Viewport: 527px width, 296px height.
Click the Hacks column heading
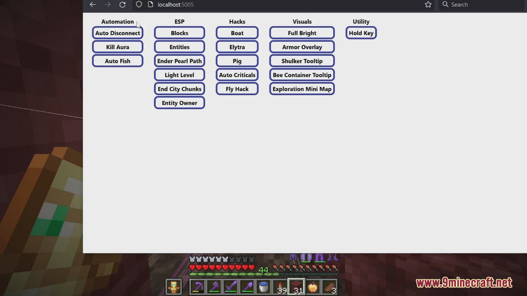[x=237, y=22]
